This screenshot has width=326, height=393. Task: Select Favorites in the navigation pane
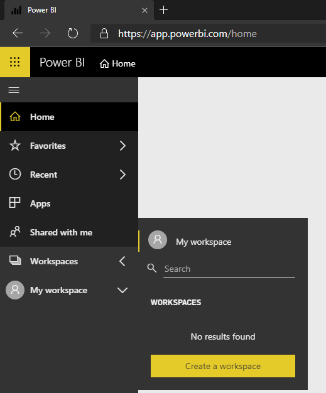(x=69, y=146)
